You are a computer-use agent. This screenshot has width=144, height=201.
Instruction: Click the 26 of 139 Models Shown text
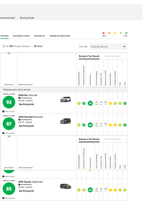pos(16,46)
